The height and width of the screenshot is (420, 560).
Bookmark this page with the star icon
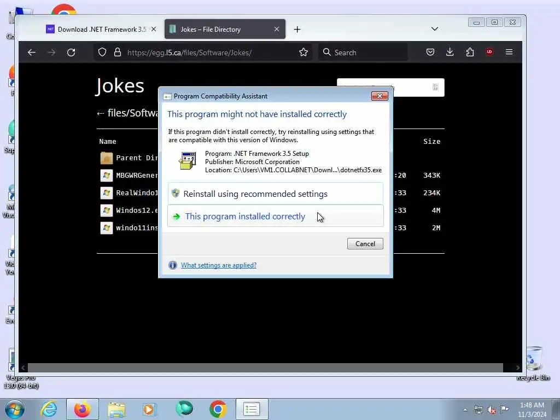click(x=304, y=52)
